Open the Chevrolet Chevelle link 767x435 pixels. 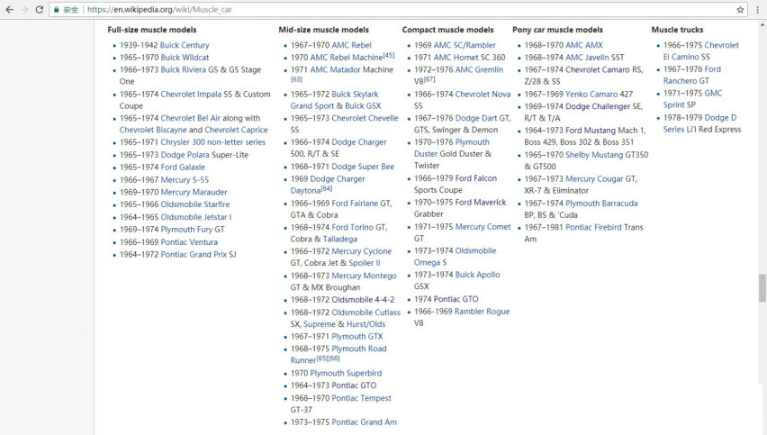365,118
